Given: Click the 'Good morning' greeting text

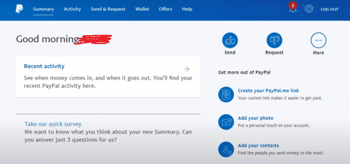Looking at the screenshot, I should pos(48,40).
